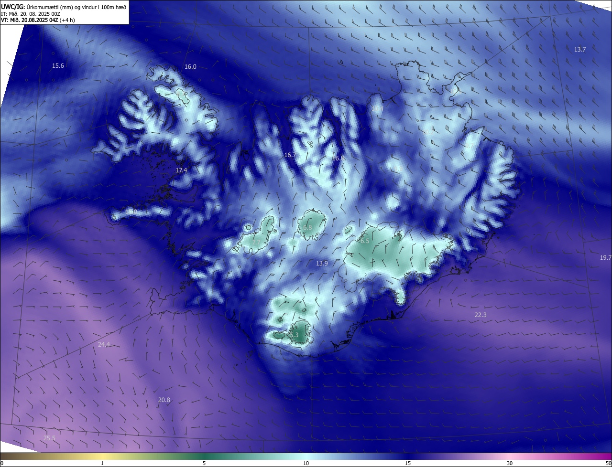Click the colour scale at tick 10

click(306, 463)
